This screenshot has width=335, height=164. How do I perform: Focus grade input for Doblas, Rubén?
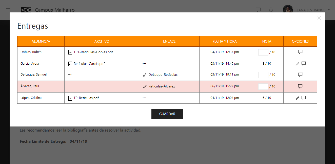[263, 52]
